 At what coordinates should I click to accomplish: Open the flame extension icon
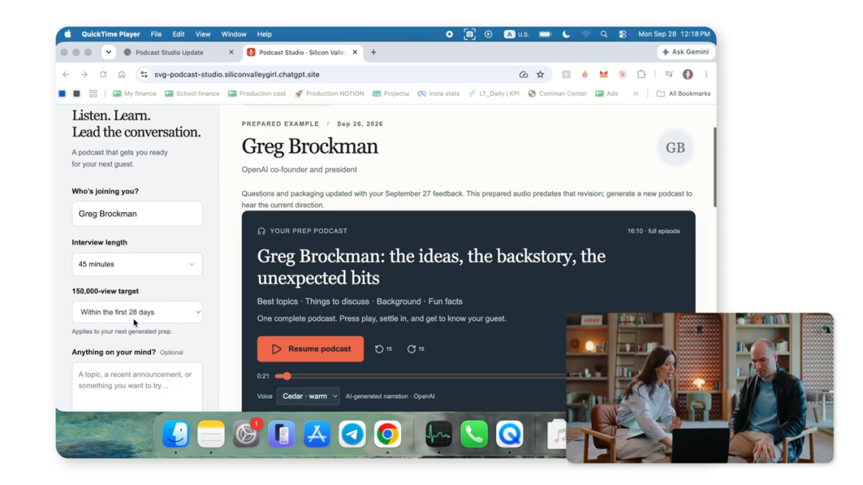(585, 74)
